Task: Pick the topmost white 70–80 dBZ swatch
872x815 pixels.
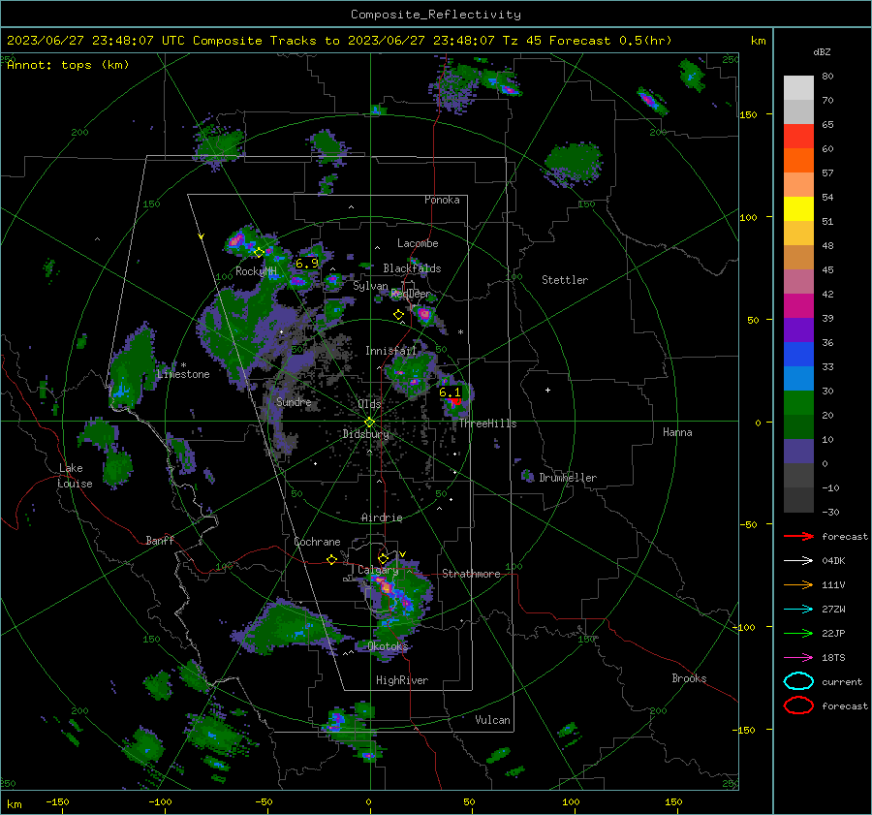Action: 798,88
